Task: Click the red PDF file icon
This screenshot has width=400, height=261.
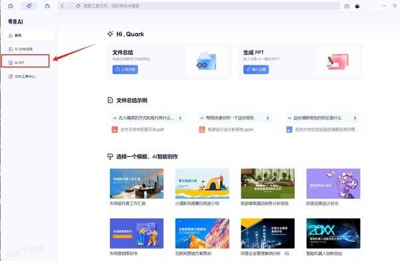Action: pos(115,129)
